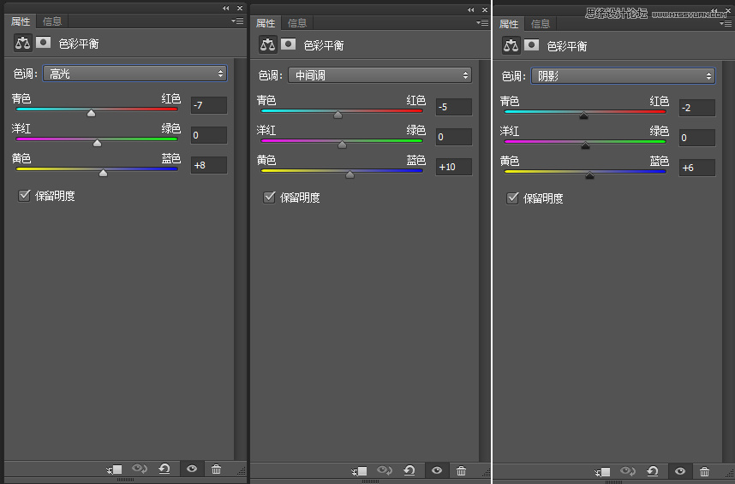
Task: Delete the adjustment layer in the 阴影 panel
Action: pyautogui.click(x=704, y=471)
